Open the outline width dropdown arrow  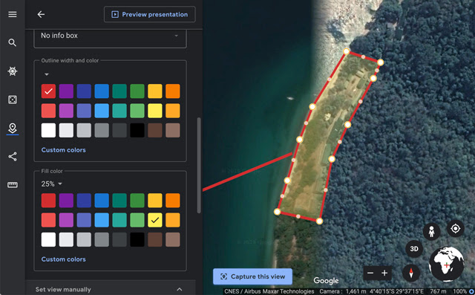(x=46, y=74)
